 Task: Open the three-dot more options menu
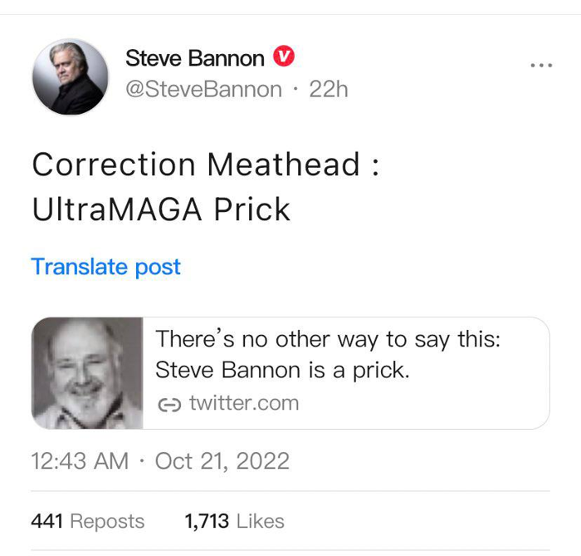point(540,63)
